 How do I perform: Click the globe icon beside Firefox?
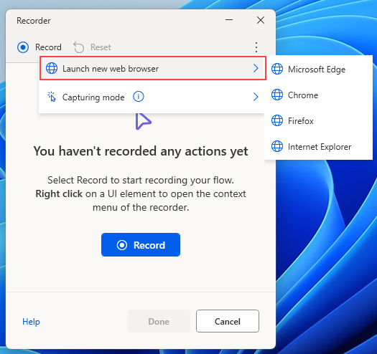point(277,120)
